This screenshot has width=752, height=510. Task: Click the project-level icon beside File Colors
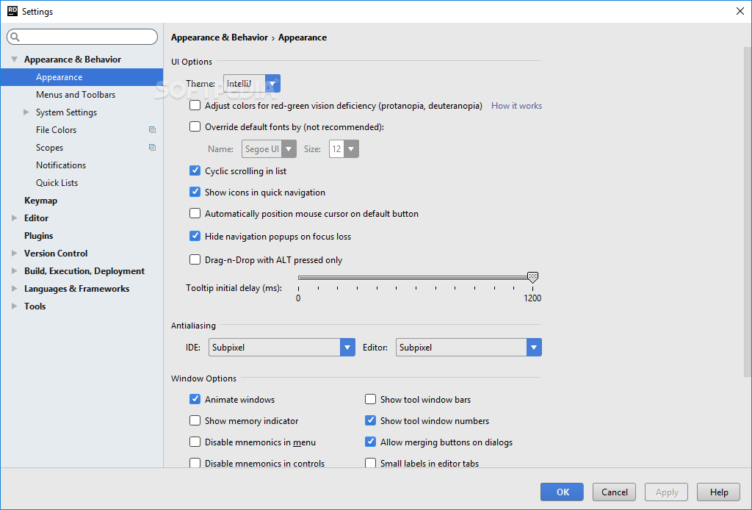[x=152, y=129]
